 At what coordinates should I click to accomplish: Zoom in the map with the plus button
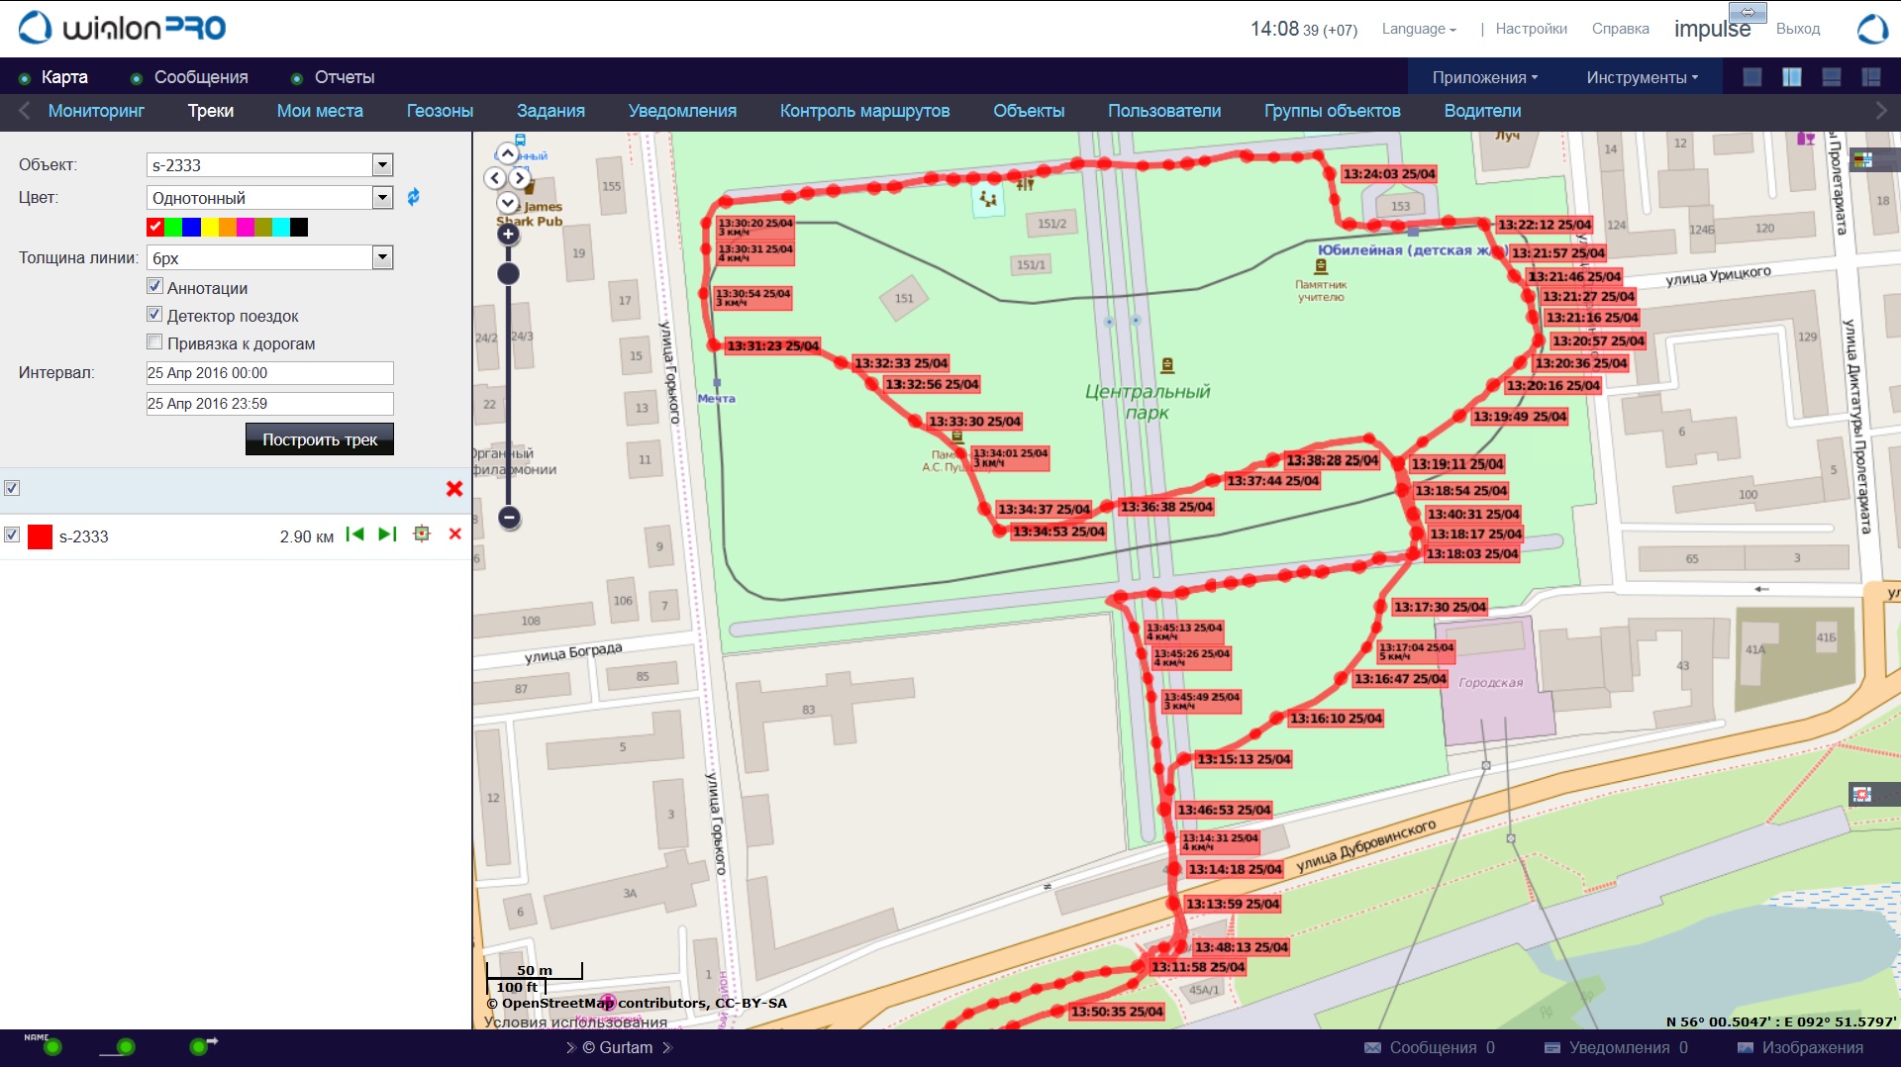pos(508,235)
